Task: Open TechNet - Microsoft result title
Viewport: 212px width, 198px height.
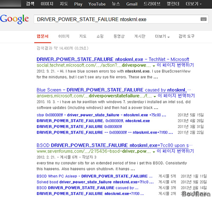Action: coord(113,59)
